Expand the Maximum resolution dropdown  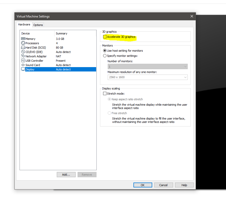148,77
